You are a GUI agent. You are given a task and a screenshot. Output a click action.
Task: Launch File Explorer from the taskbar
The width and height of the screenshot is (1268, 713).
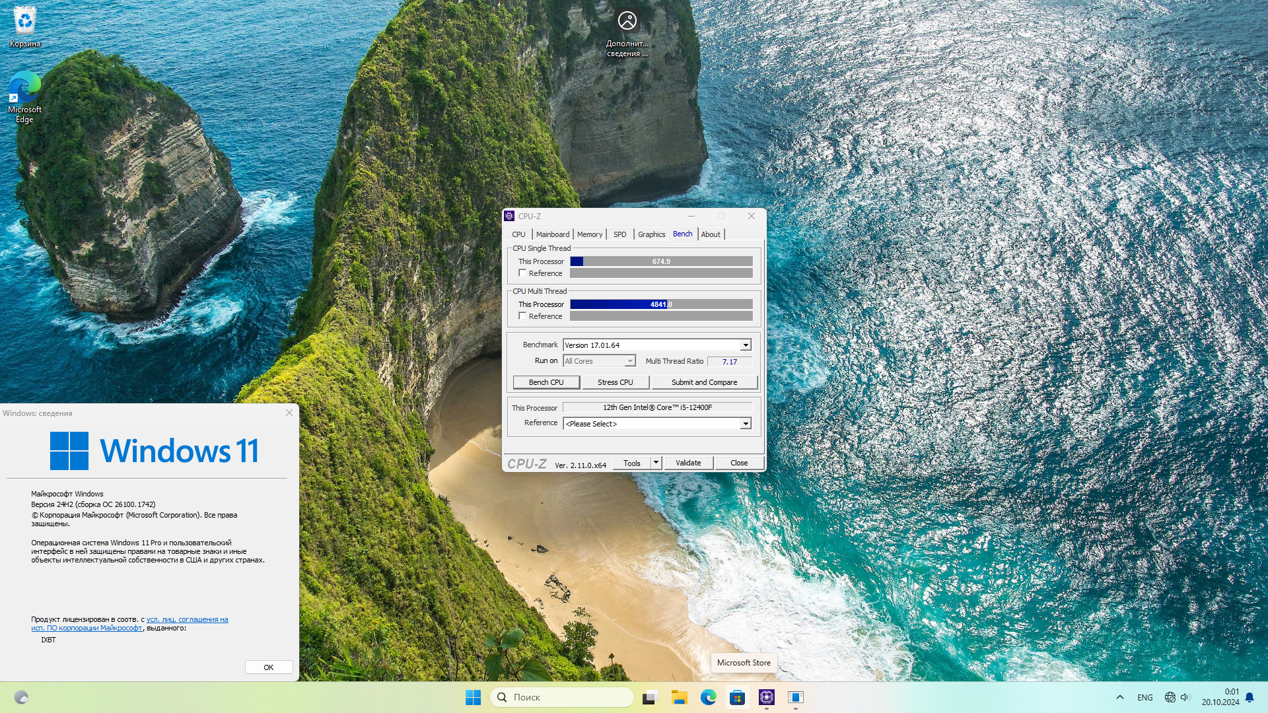679,697
